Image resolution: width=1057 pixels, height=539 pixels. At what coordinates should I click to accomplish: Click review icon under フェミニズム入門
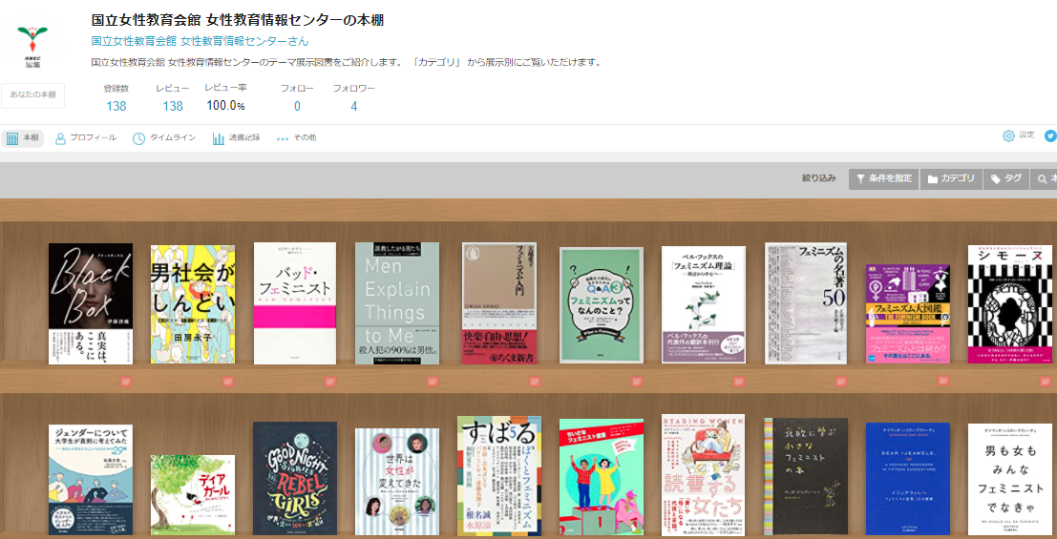click(x=536, y=382)
